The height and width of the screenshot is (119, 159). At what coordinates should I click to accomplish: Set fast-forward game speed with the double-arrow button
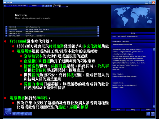pos(48,6)
